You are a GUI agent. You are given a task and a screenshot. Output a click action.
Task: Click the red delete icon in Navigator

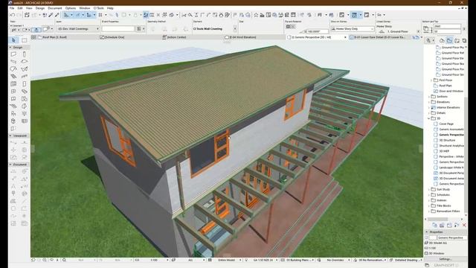pyautogui.click(x=464, y=225)
